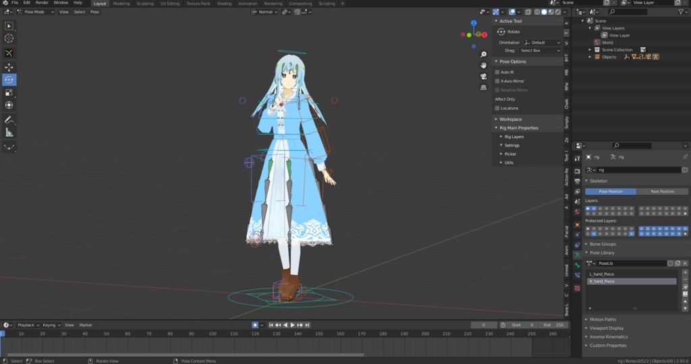The height and width of the screenshot is (364, 691).
Task: Open the Object properties tab
Action: pos(578,224)
